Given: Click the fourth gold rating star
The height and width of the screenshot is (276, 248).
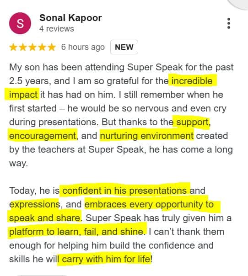Looking at the screenshot, I should tap(42, 47).
